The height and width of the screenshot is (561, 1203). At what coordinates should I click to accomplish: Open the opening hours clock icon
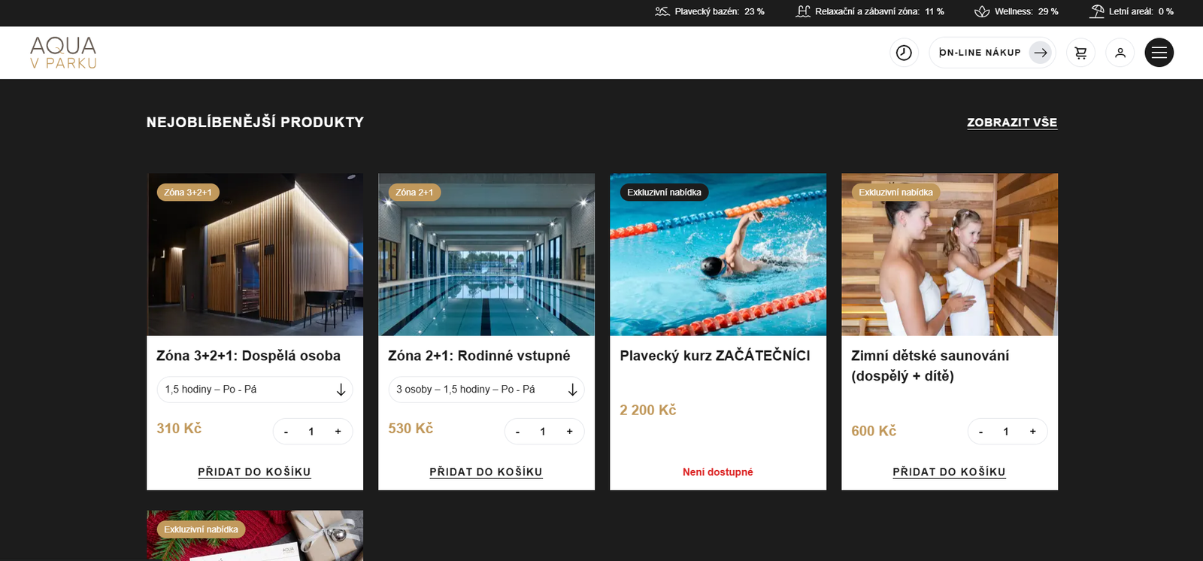(x=904, y=53)
